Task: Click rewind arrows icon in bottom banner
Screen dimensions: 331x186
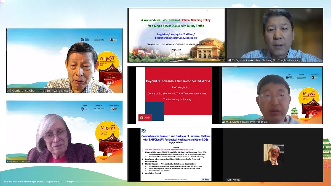Action: 70,182
